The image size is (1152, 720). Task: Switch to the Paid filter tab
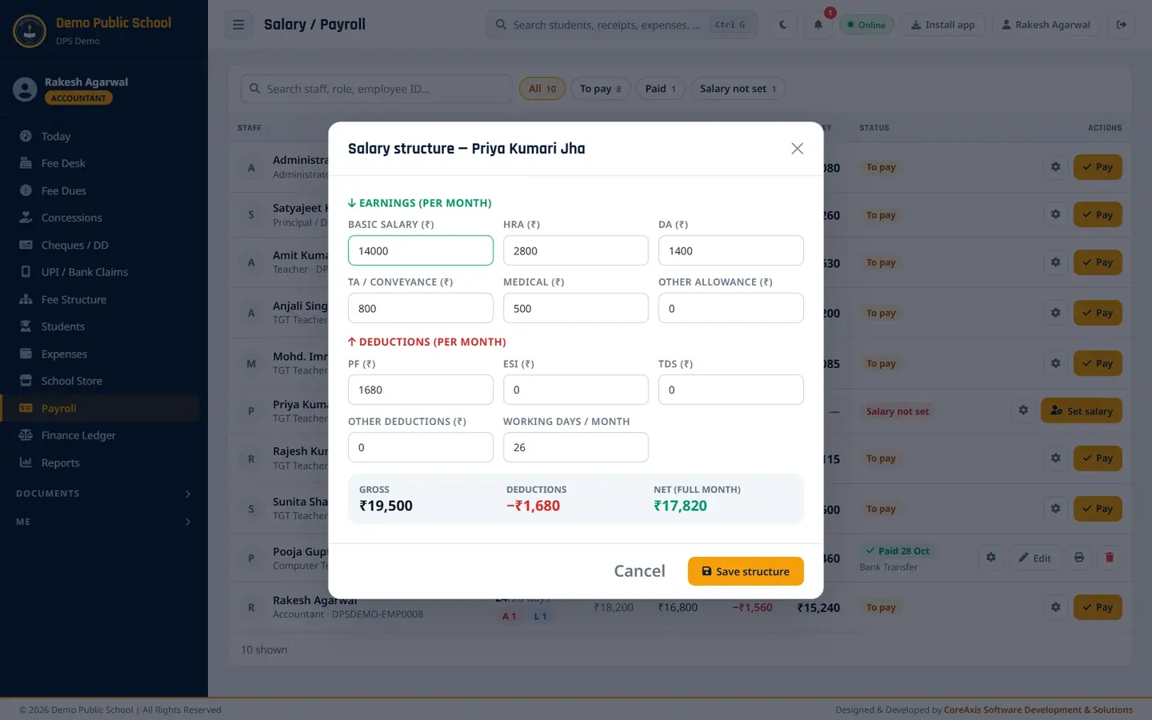click(x=660, y=89)
